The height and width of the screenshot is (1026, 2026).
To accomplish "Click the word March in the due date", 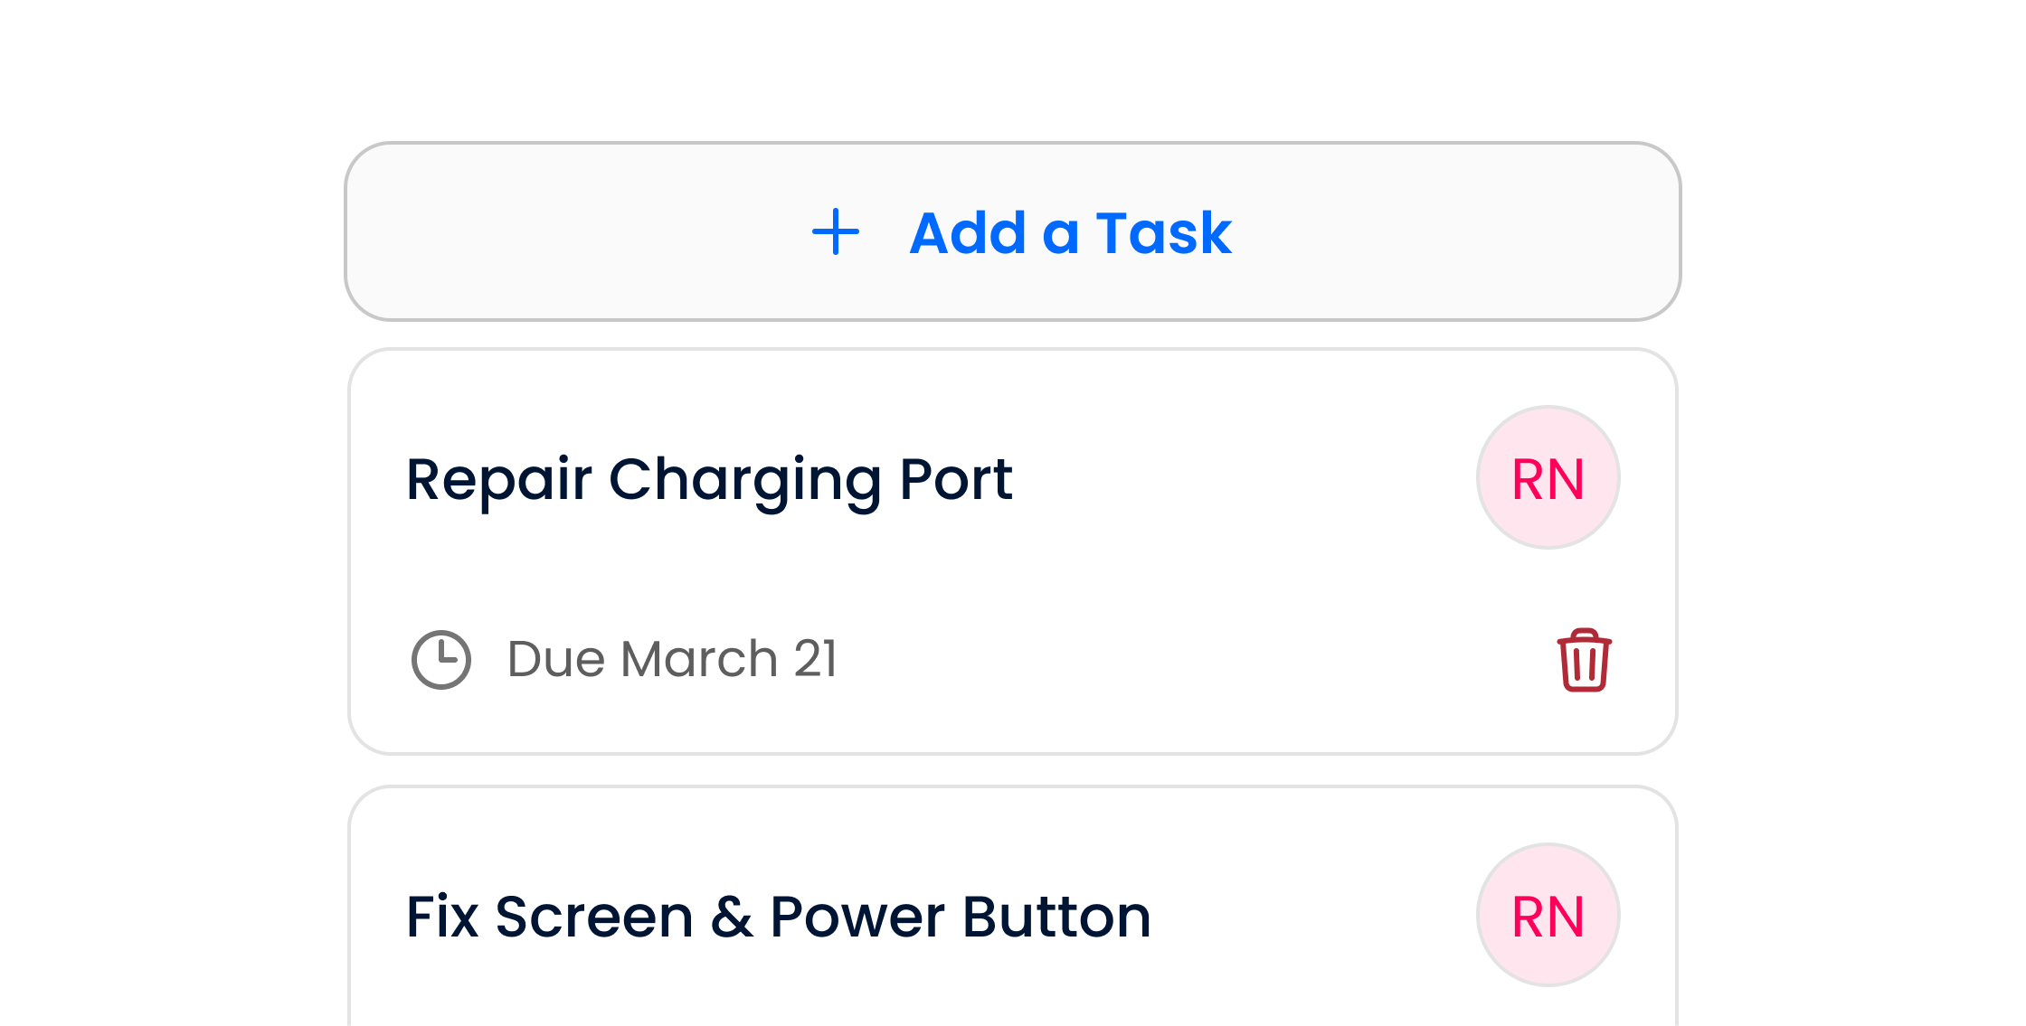I will coord(699,659).
